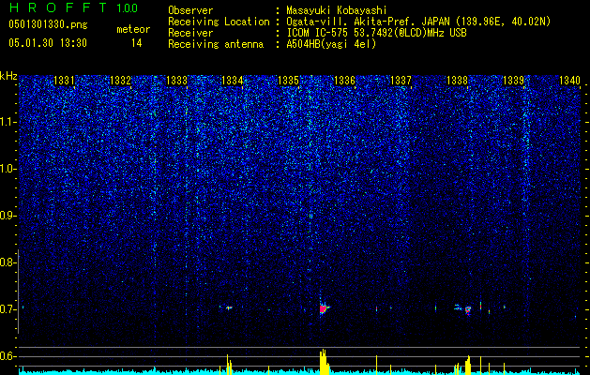Click the 1.0 kHz frequency label
Viewport: 590px width, 375px height.
8,169
